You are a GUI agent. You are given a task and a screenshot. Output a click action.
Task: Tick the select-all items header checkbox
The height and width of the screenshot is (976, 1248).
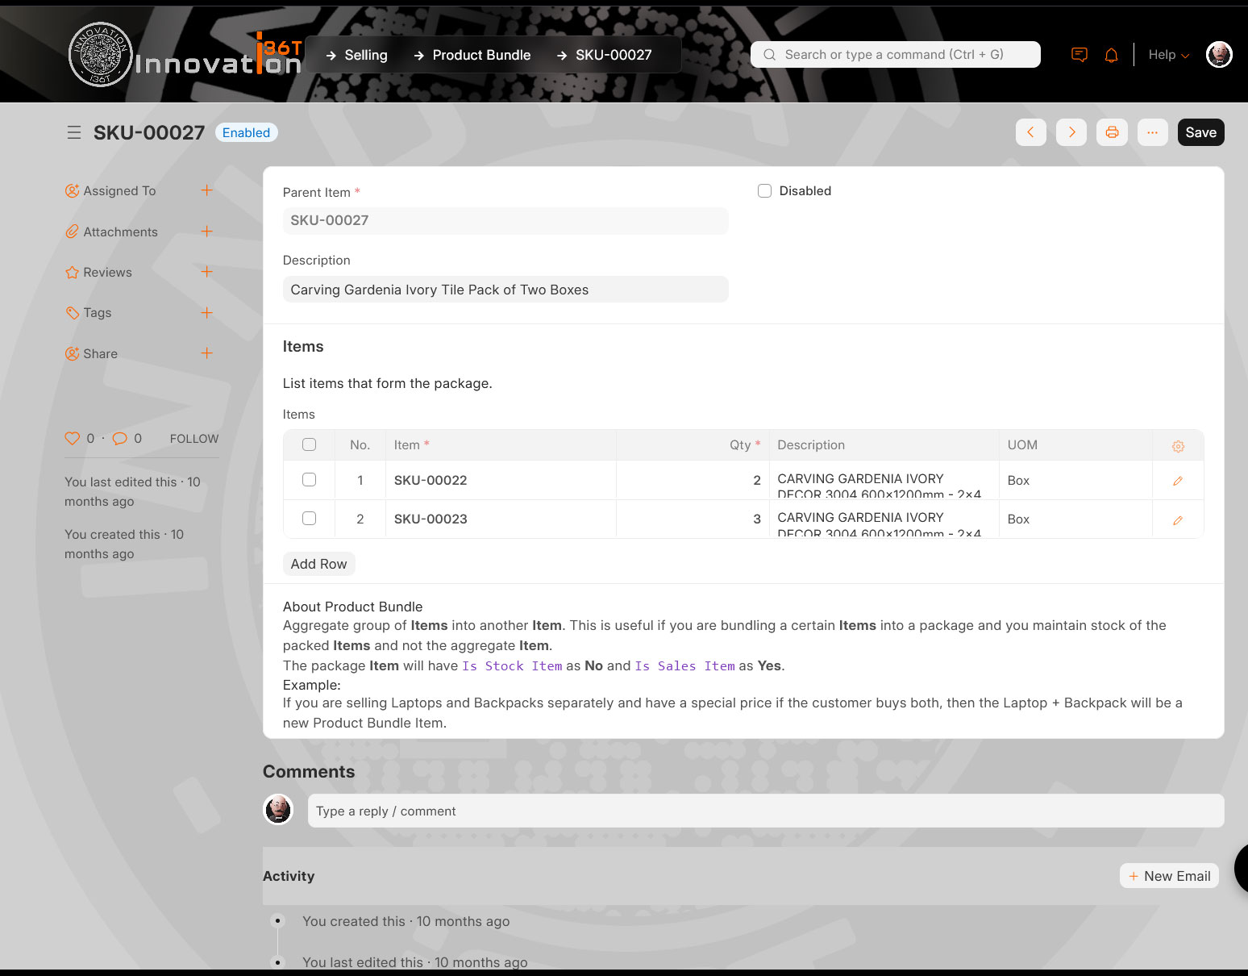[x=309, y=444]
